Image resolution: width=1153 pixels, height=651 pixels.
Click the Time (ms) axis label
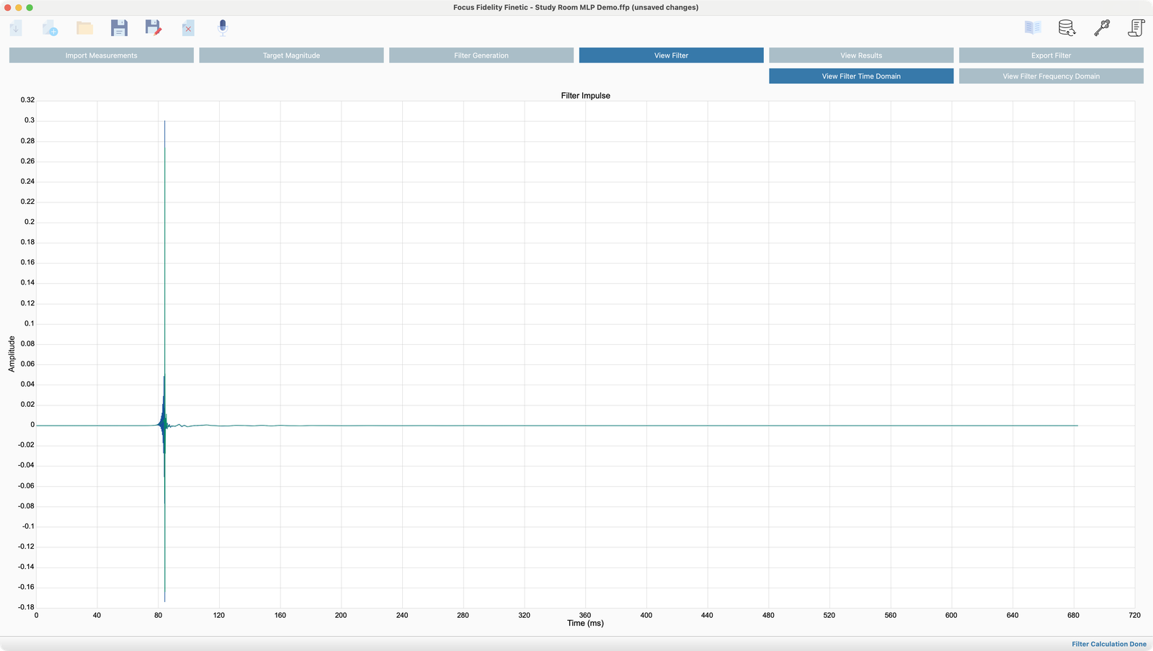[x=585, y=624]
